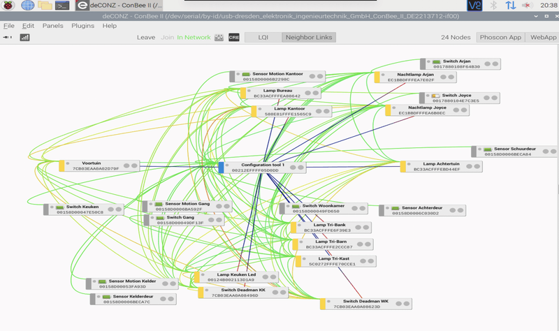Expand second circle on Lamp Bureau node
The width and height of the screenshot is (559, 331).
(316, 93)
